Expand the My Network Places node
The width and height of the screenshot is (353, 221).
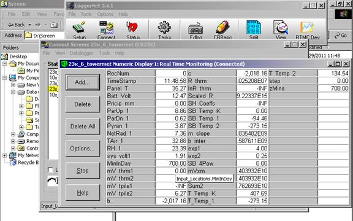click(4, 155)
